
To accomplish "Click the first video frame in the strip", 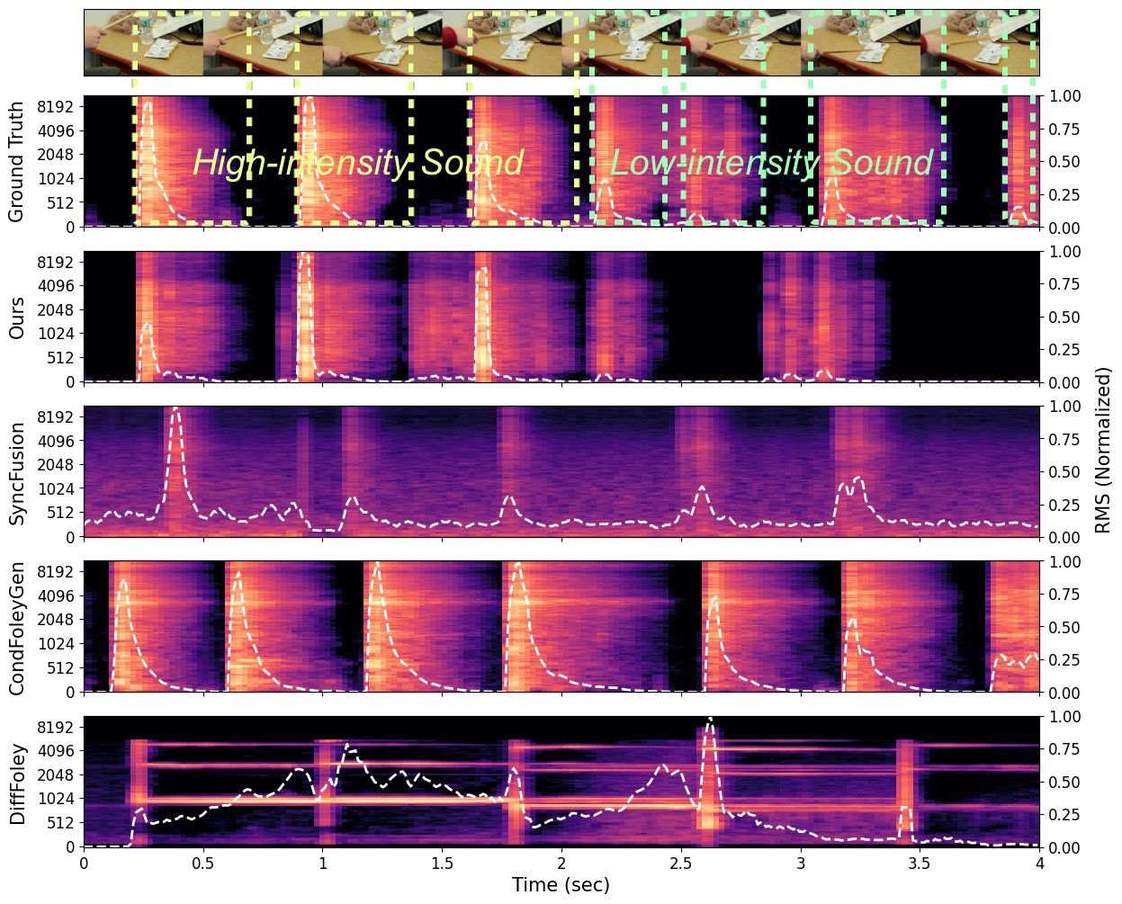I will pyautogui.click(x=144, y=43).
